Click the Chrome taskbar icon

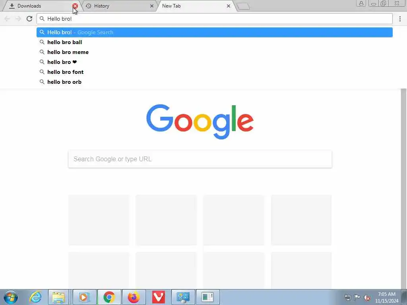coord(109,297)
